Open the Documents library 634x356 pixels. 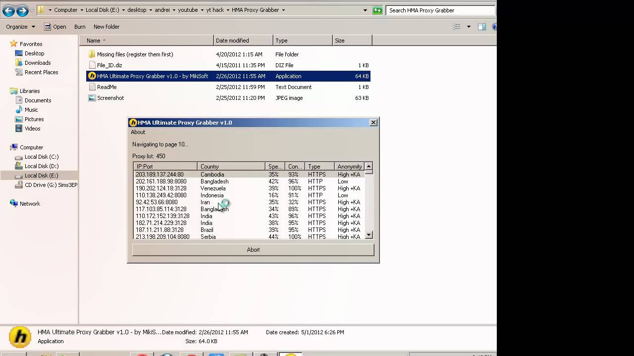[38, 100]
